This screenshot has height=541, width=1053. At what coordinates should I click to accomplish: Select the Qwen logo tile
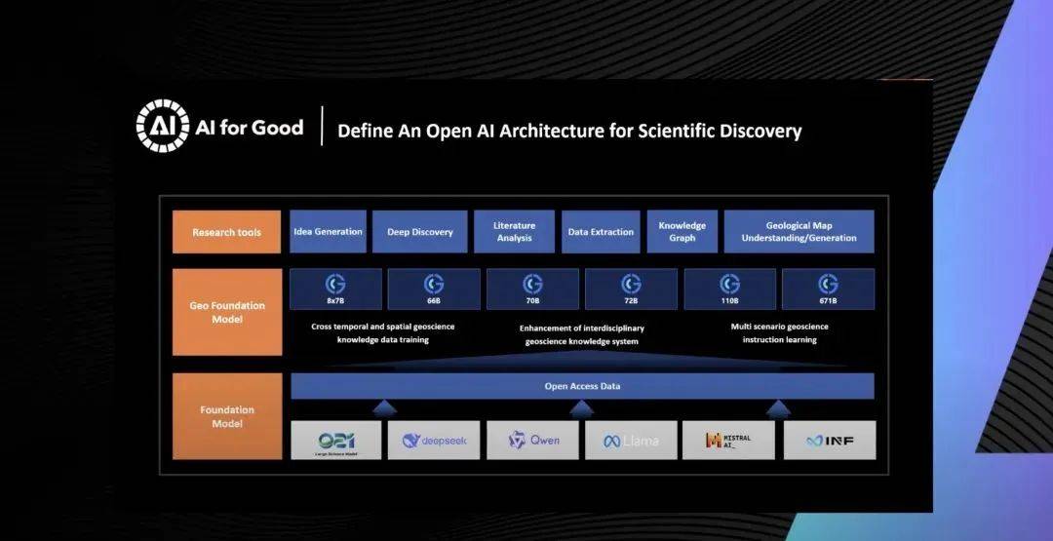click(x=532, y=441)
